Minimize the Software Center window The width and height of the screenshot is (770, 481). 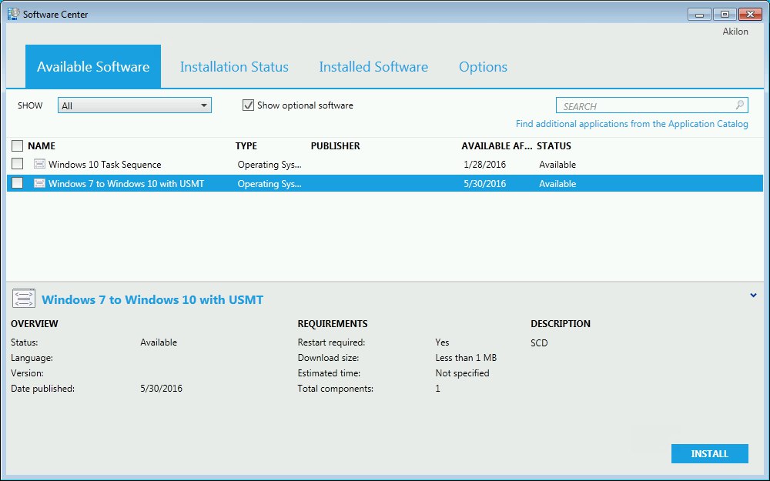699,14
